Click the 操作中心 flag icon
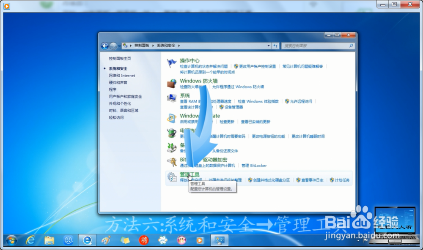The height and width of the screenshot is (250, 423). [x=172, y=63]
